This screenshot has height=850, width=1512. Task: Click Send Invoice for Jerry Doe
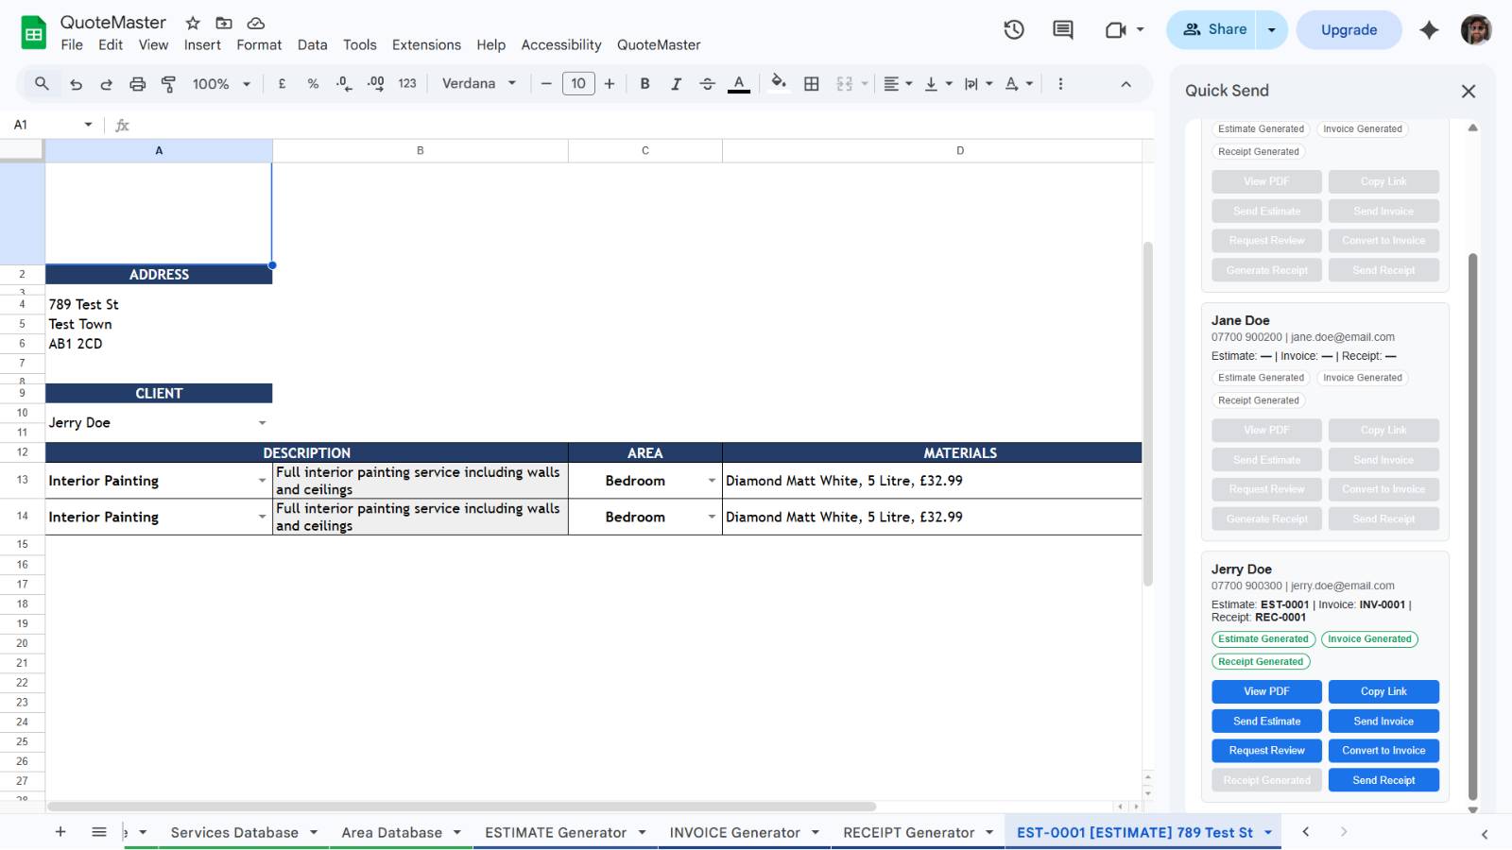pyautogui.click(x=1383, y=722)
